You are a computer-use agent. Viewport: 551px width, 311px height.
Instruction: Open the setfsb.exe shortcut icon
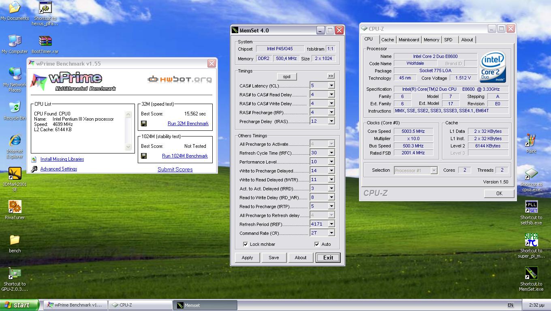(531, 207)
